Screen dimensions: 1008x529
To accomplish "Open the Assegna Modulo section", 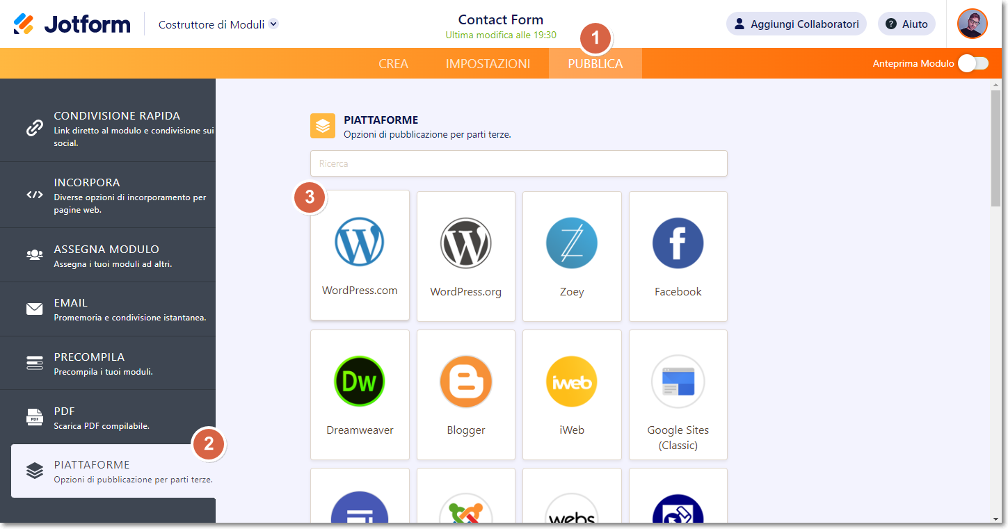I will (108, 255).
